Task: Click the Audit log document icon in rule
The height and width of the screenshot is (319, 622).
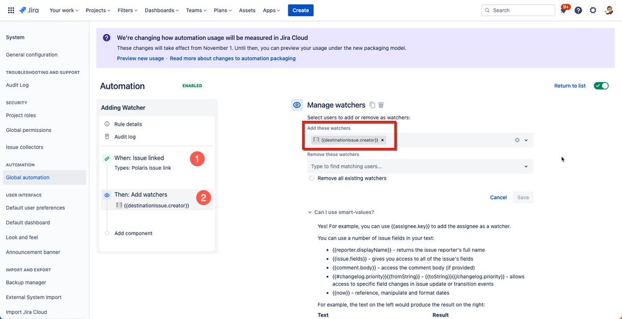Action: (x=106, y=137)
